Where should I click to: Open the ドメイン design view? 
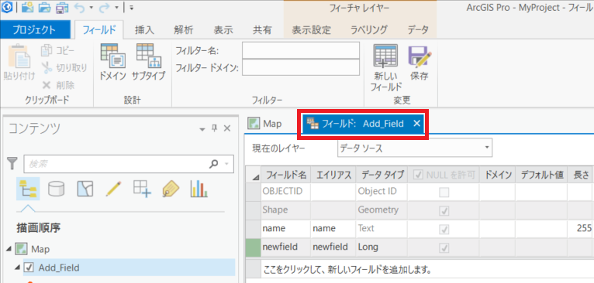112,63
